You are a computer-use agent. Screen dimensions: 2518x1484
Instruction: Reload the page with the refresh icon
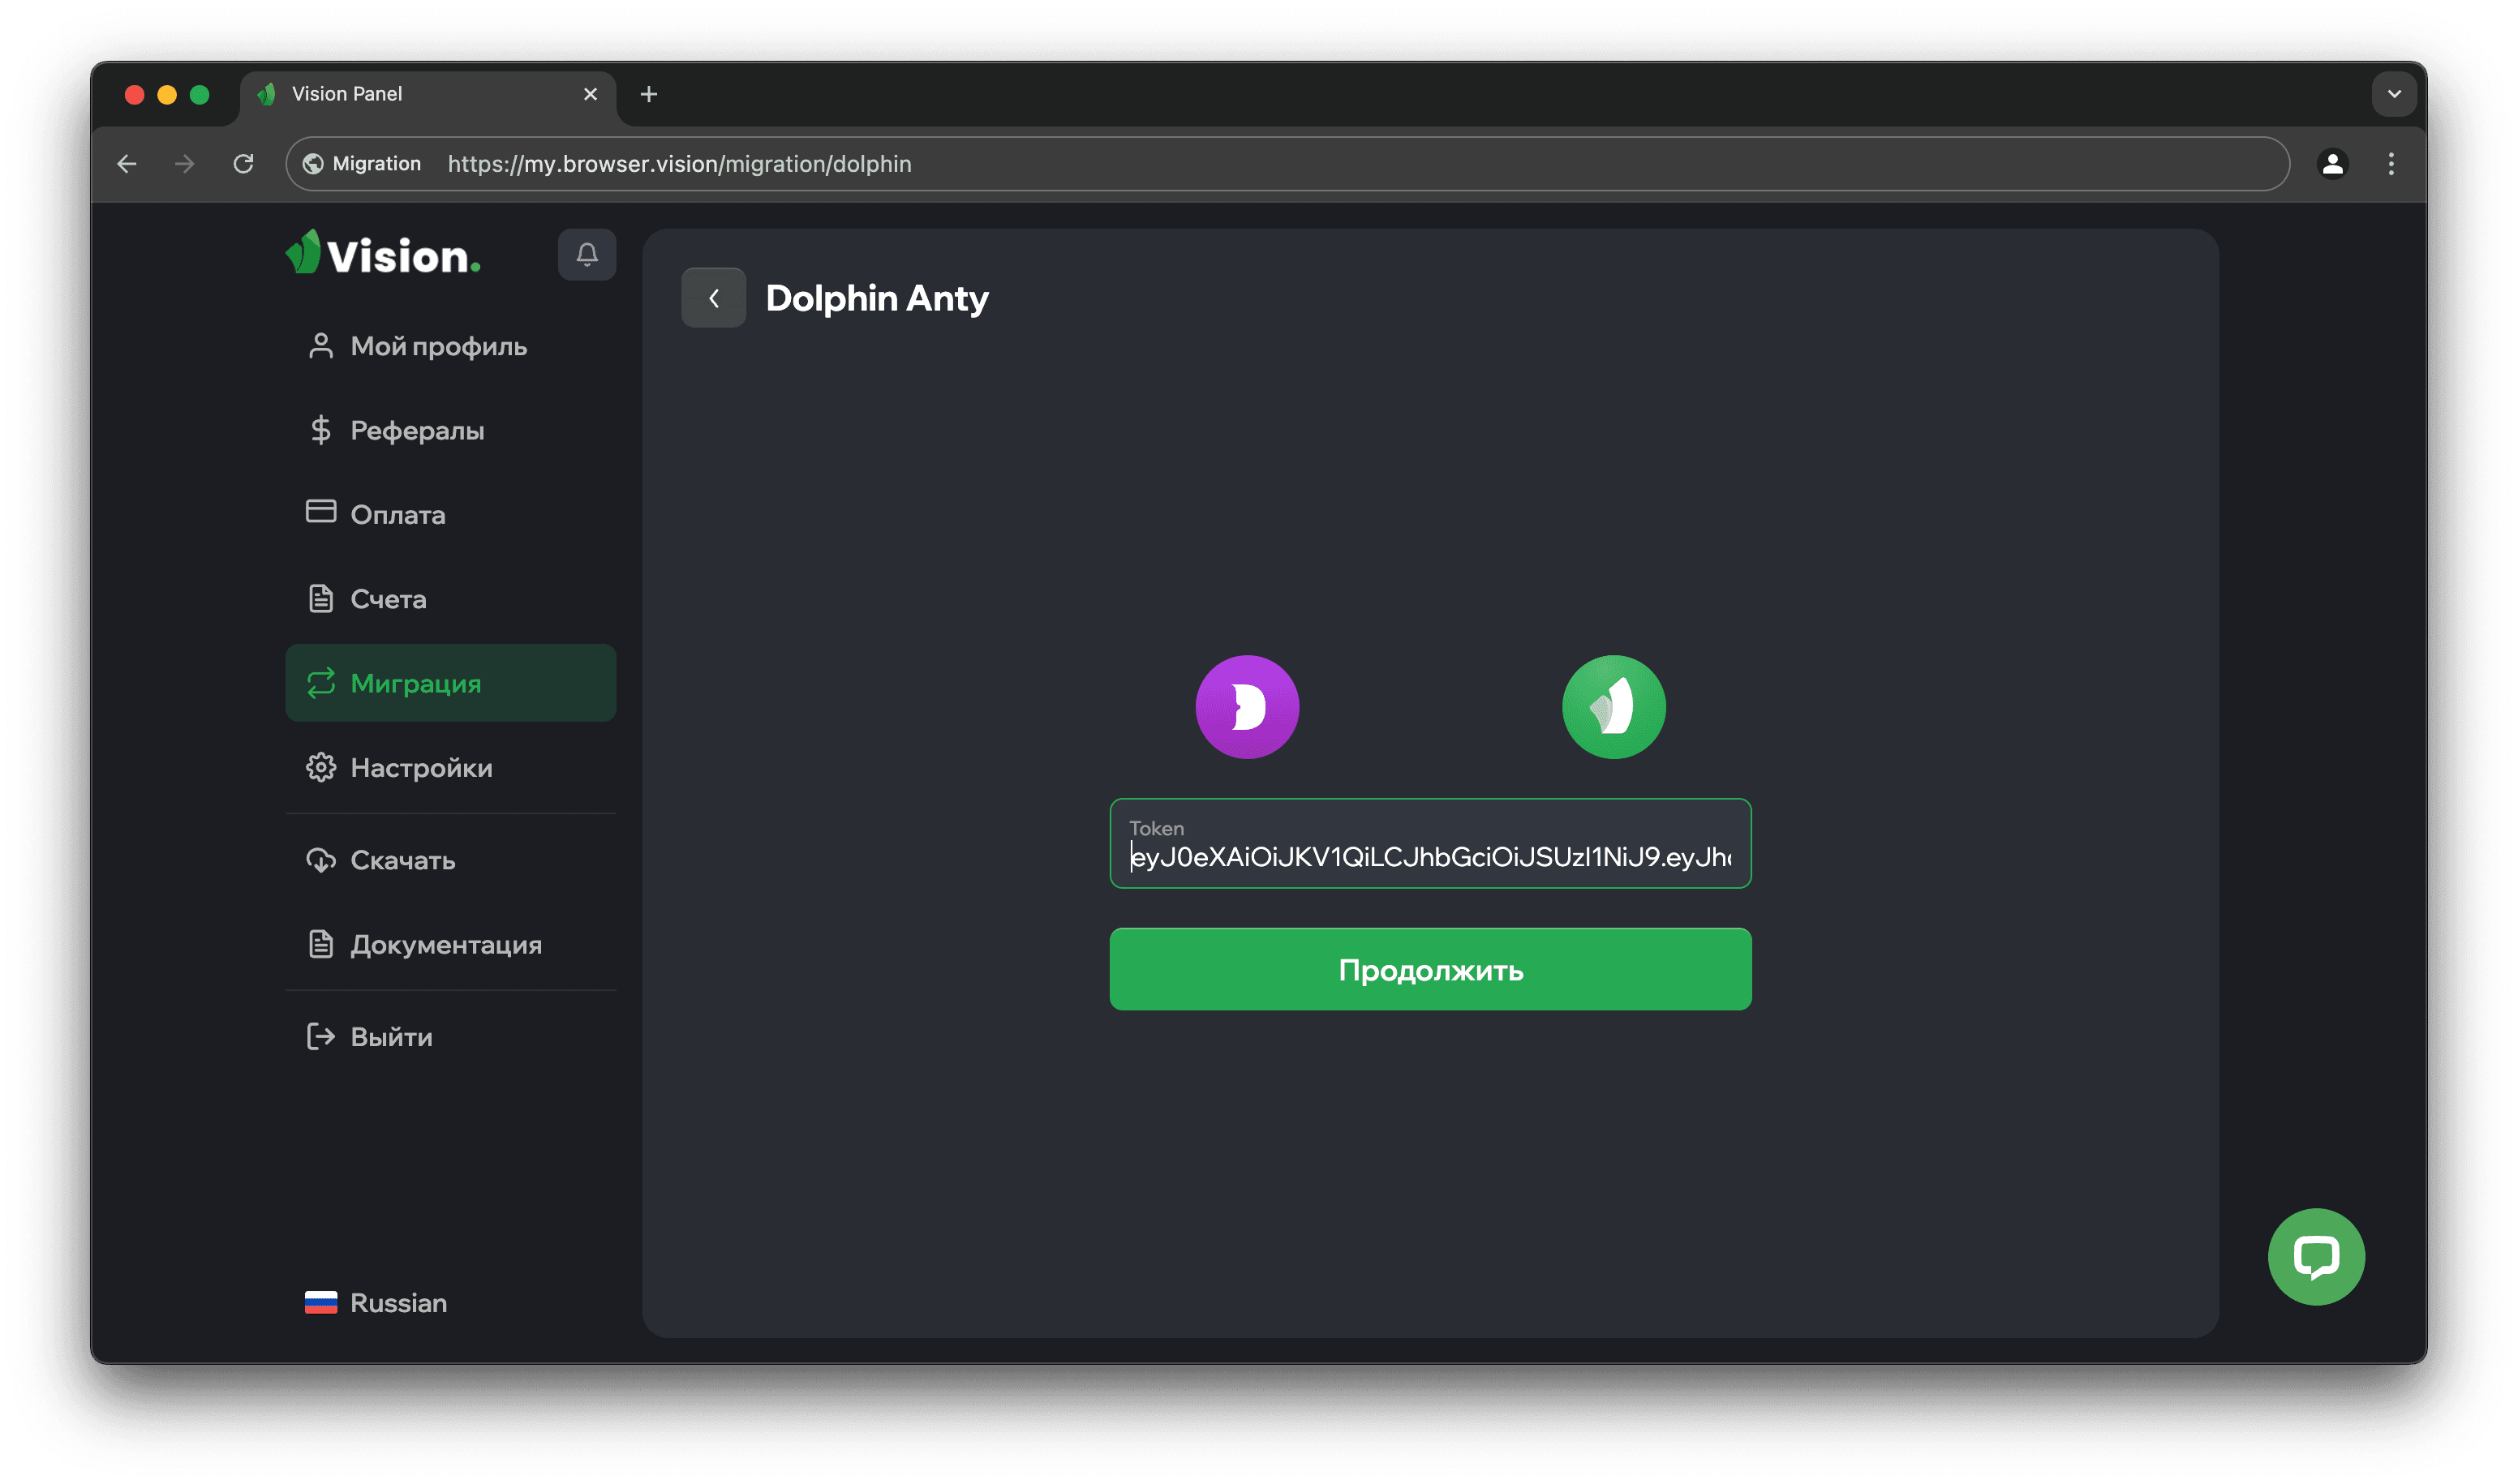pos(243,164)
